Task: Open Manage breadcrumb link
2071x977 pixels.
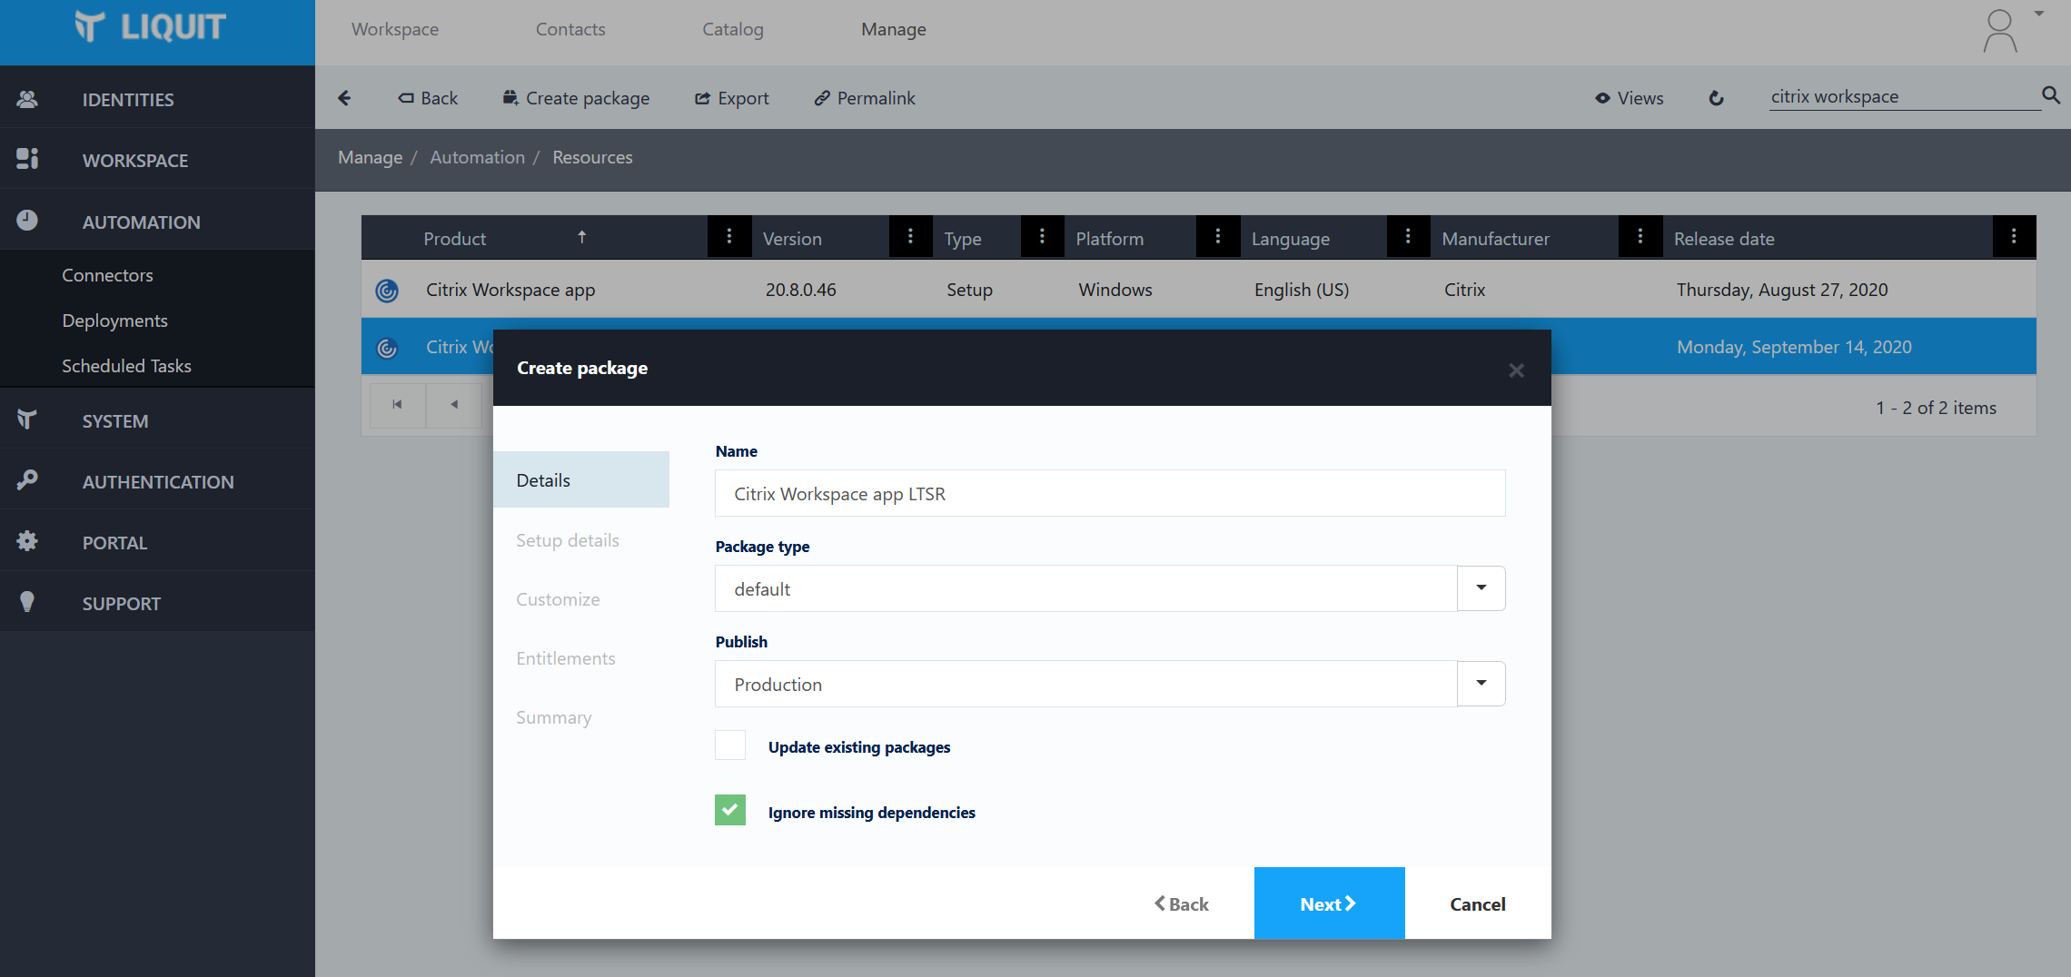Action: pyautogui.click(x=370, y=157)
